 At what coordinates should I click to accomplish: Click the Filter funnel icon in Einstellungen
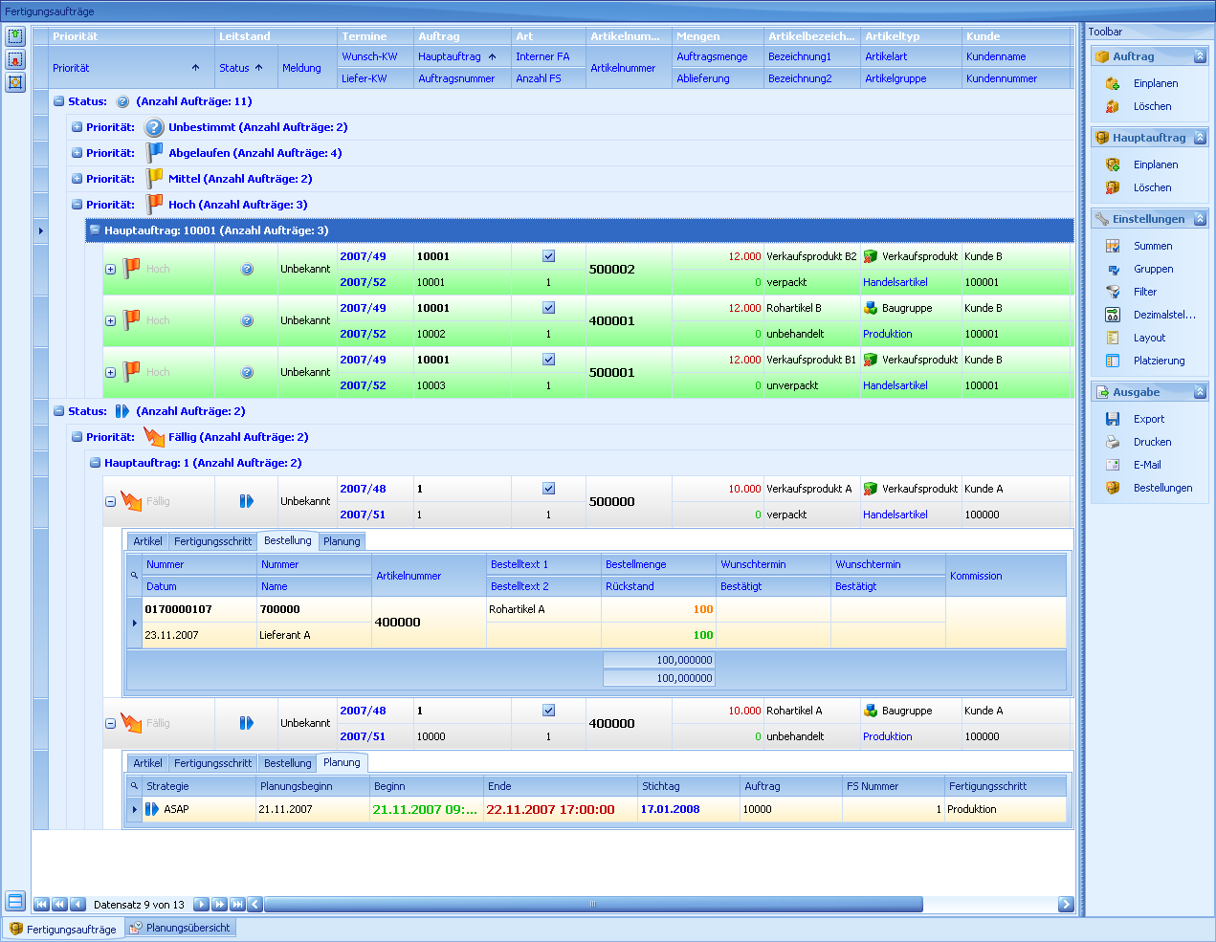(1113, 292)
